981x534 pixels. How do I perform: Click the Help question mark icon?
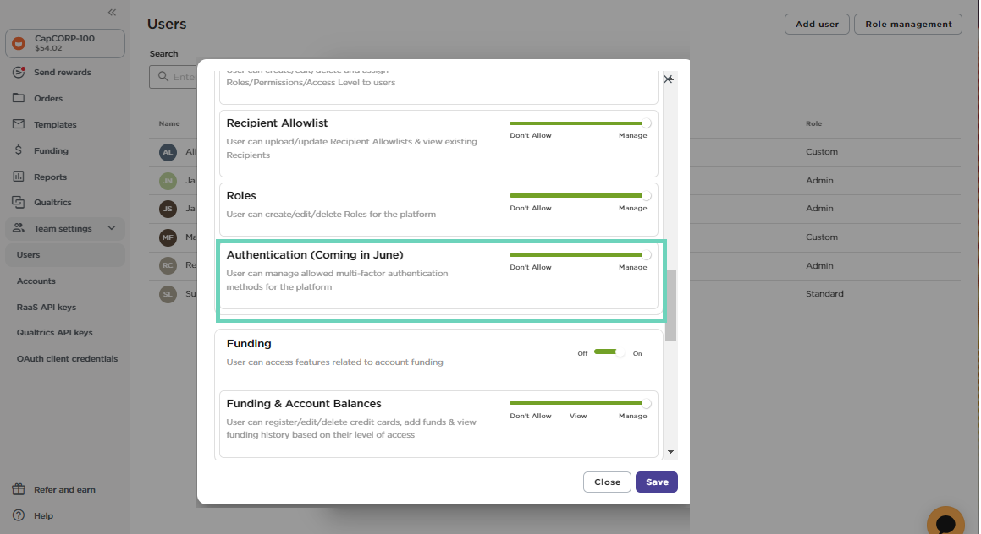19,515
